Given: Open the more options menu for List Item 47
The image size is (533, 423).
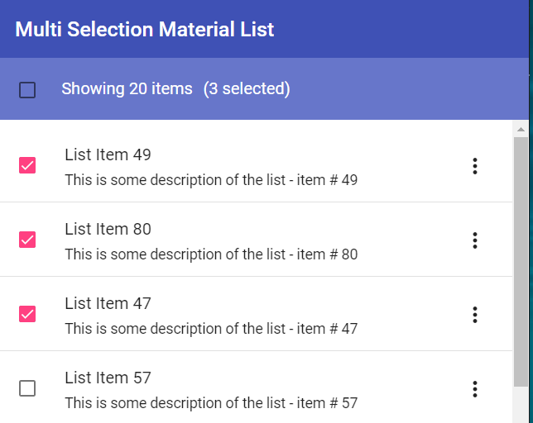Looking at the screenshot, I should (x=475, y=315).
